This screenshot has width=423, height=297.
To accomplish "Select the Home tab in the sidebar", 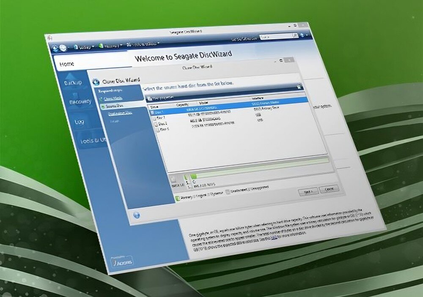I will pyautogui.click(x=67, y=64).
